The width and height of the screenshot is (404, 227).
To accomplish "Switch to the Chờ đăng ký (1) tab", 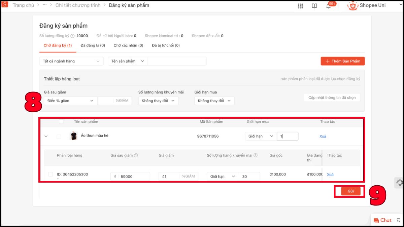I will coord(58,45).
